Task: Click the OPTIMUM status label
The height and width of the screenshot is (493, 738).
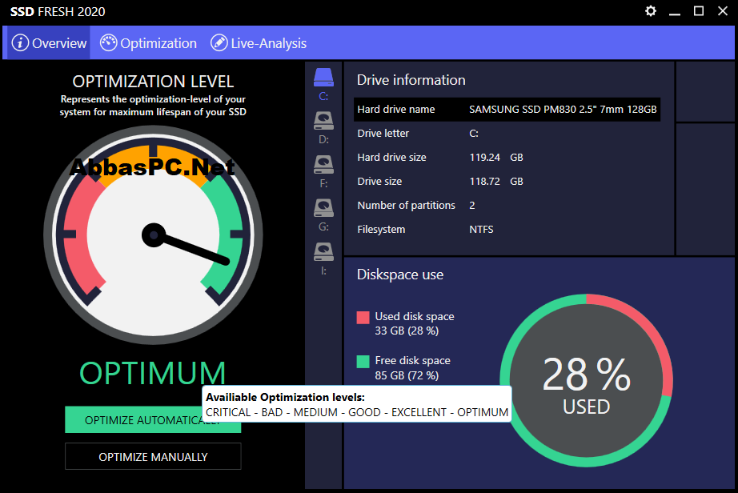Action: (x=153, y=373)
